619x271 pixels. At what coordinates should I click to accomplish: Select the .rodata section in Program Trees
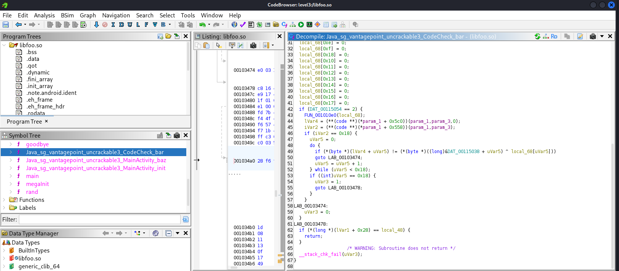(x=36, y=113)
